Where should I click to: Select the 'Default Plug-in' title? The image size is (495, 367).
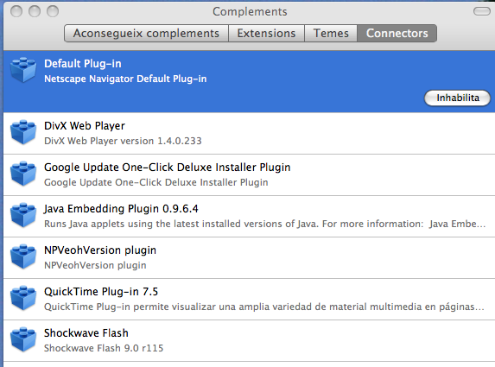(83, 64)
